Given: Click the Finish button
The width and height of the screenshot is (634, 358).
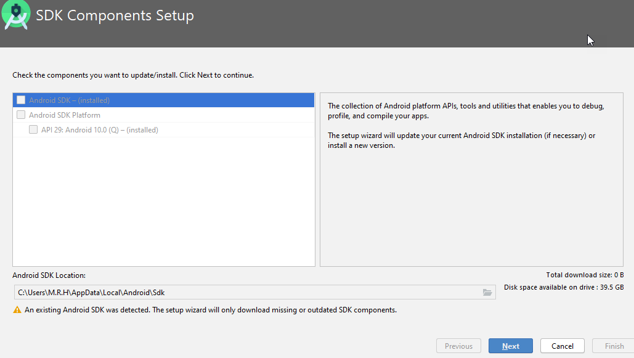Looking at the screenshot, I should 614,346.
